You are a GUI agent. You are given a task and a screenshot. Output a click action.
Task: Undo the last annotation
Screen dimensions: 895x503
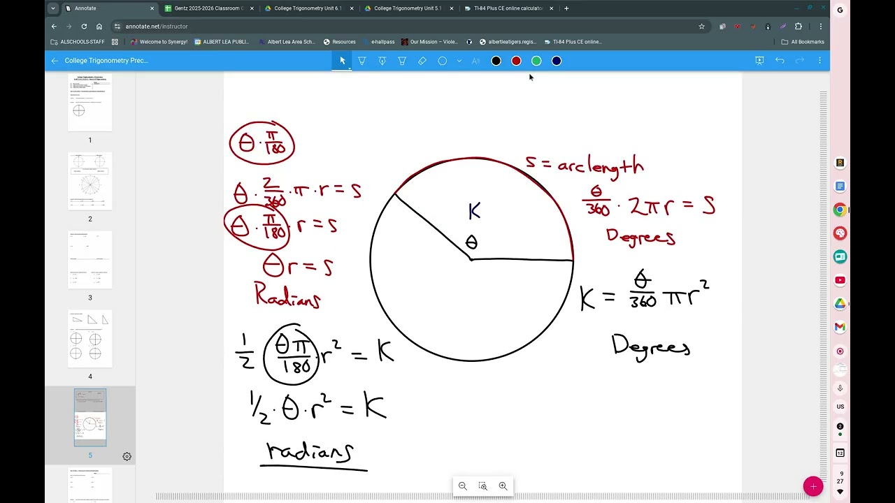pos(780,61)
